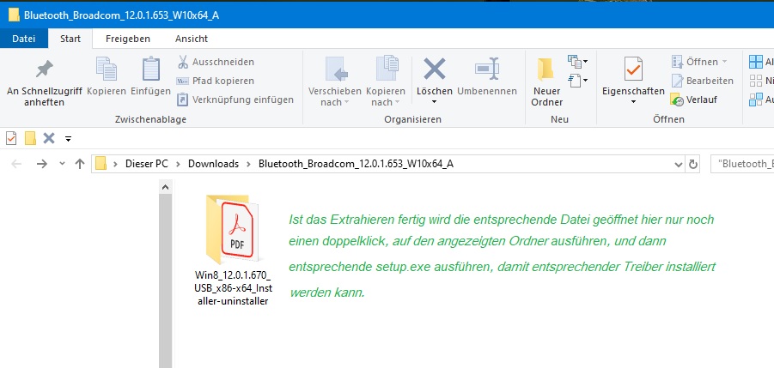Click quick access delete X icon
774x368 pixels.
pyautogui.click(x=49, y=138)
